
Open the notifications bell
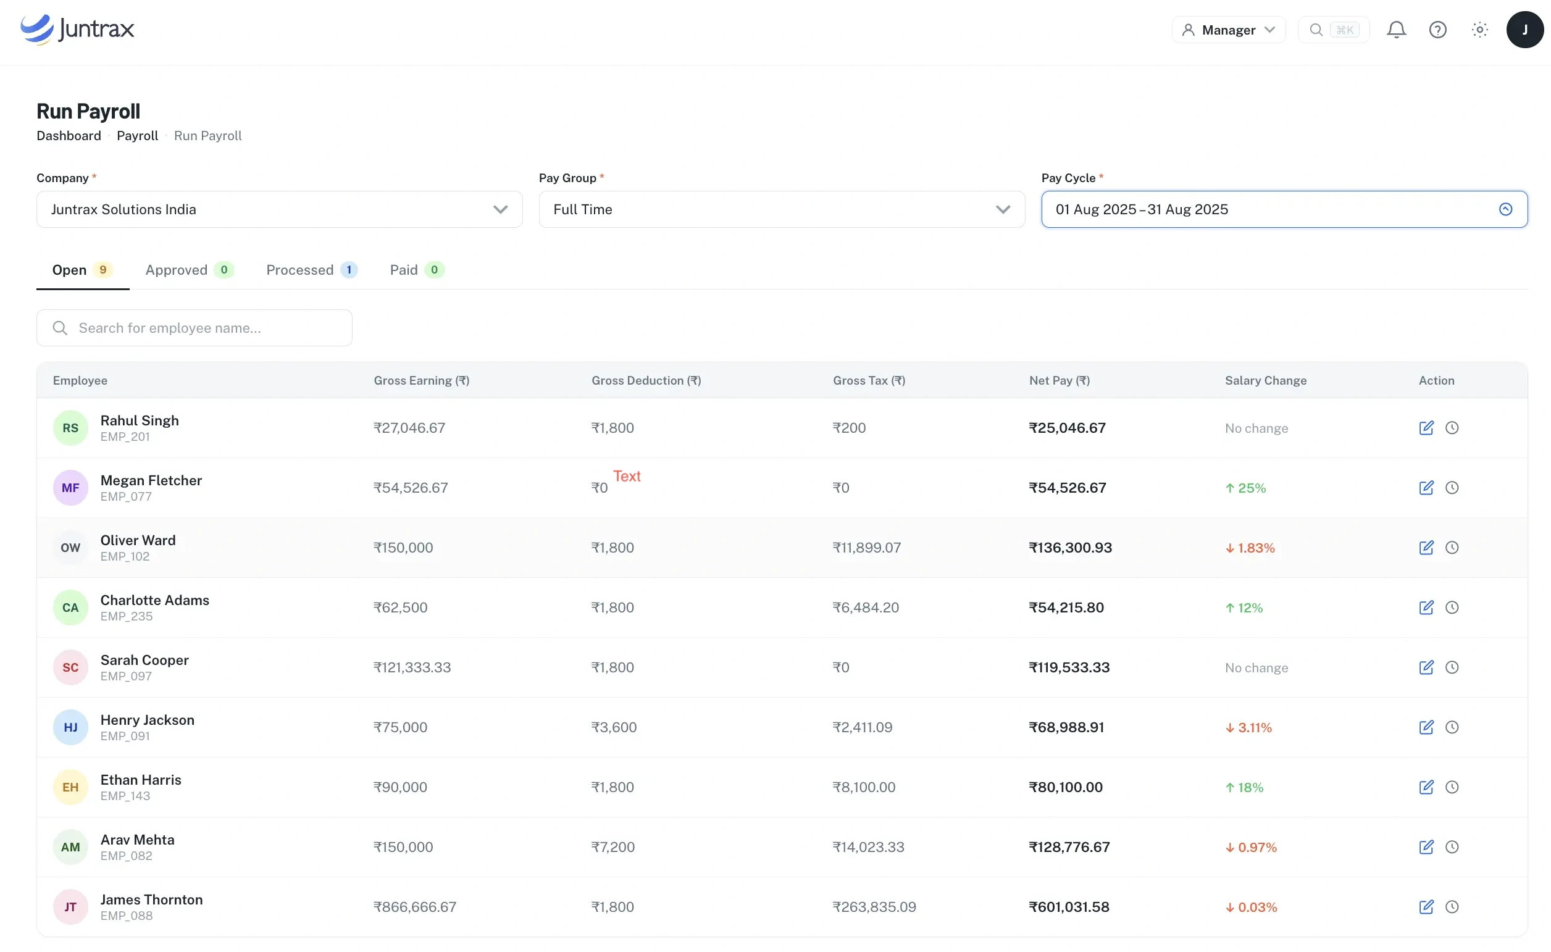1395,30
